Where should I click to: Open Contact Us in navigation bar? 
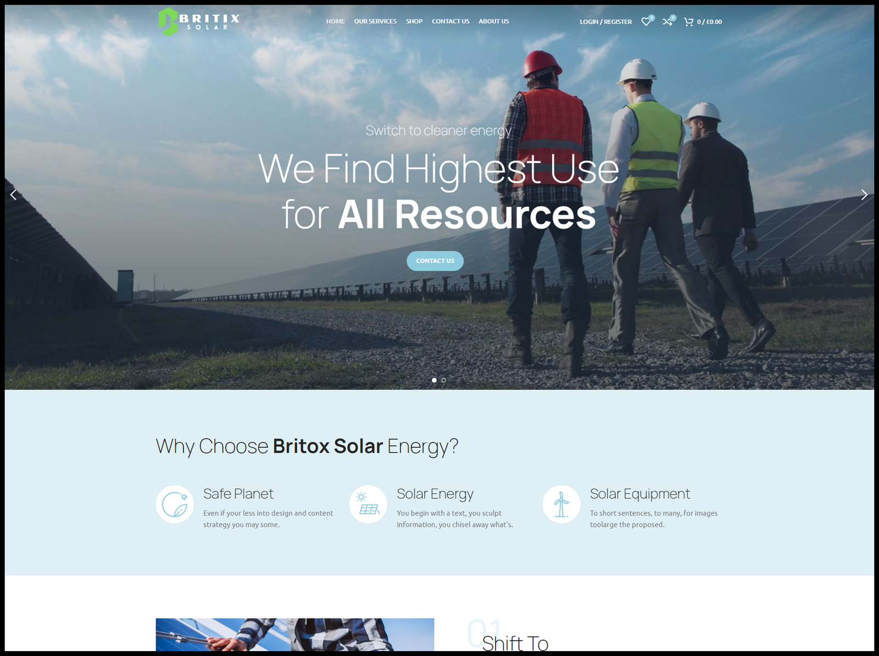point(450,21)
